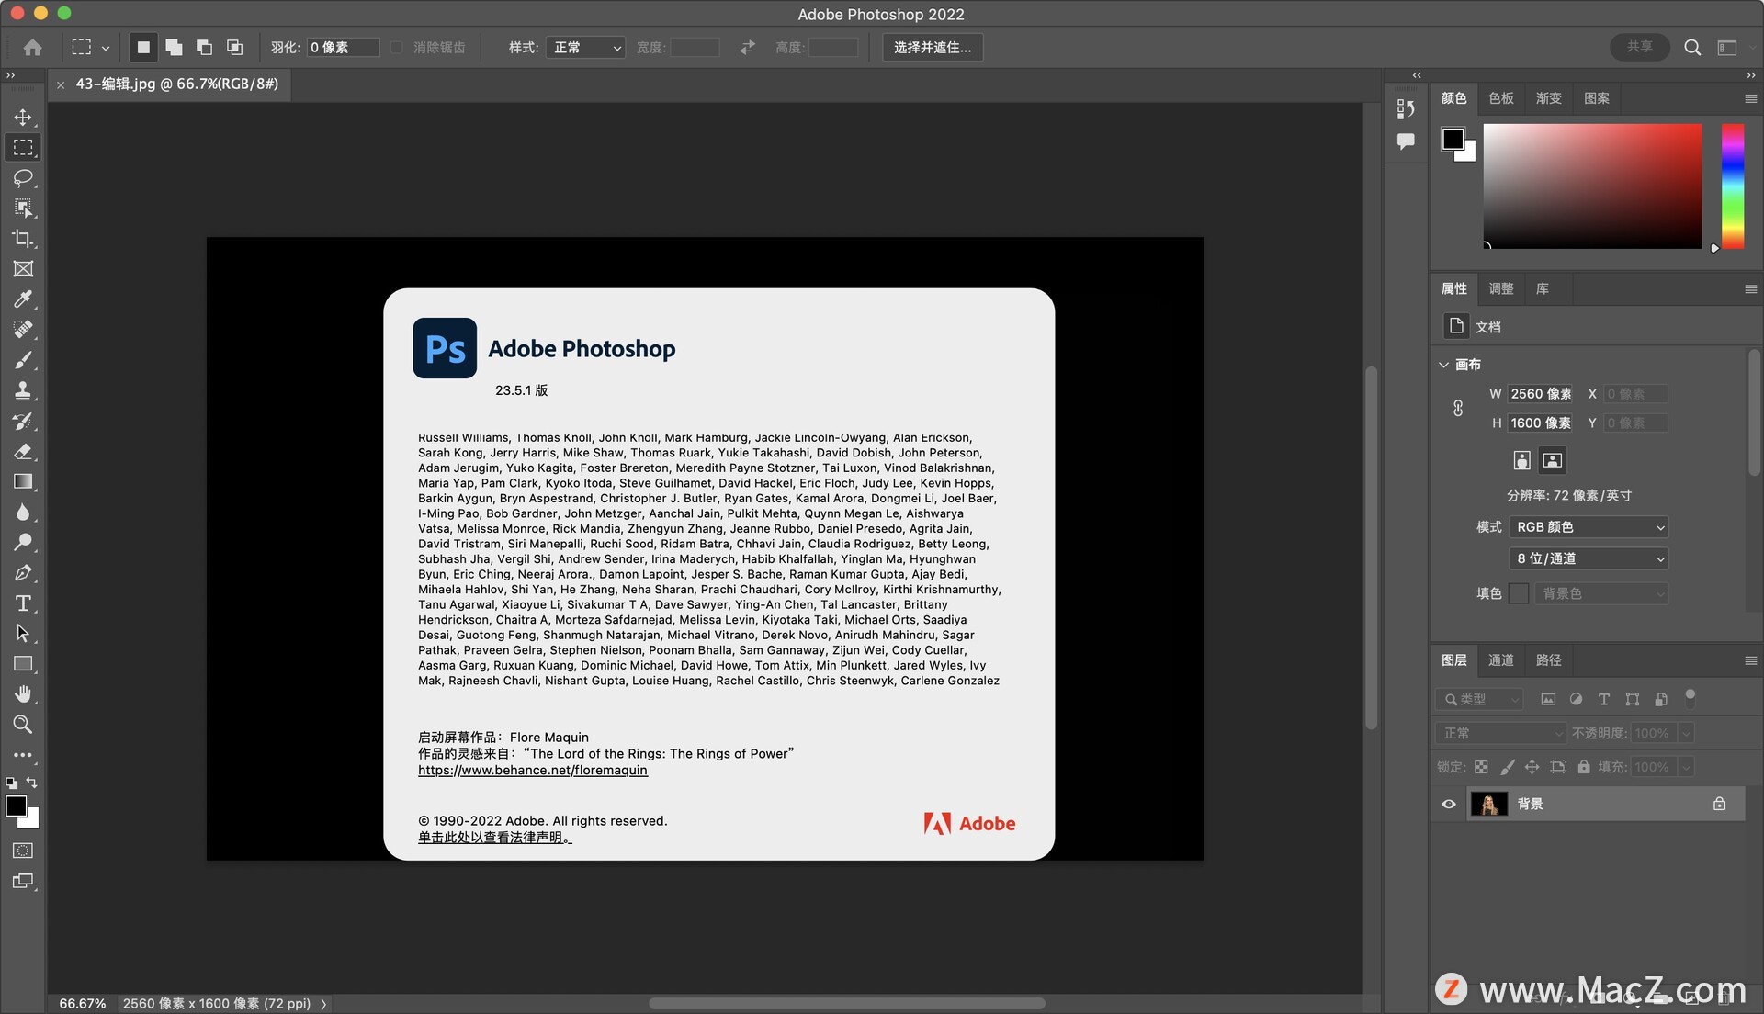Enable the 消除锯齿 checkbox
The image size is (1764, 1014).
click(x=396, y=47)
